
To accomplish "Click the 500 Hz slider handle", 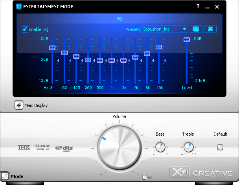I will [x=100, y=60].
